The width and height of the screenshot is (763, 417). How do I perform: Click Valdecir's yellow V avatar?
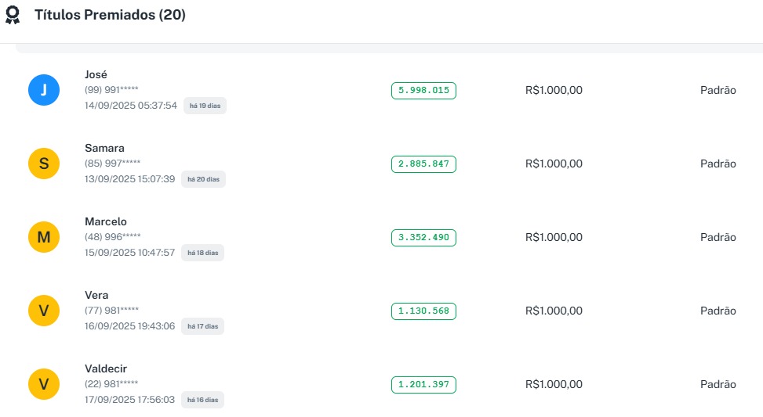44,384
